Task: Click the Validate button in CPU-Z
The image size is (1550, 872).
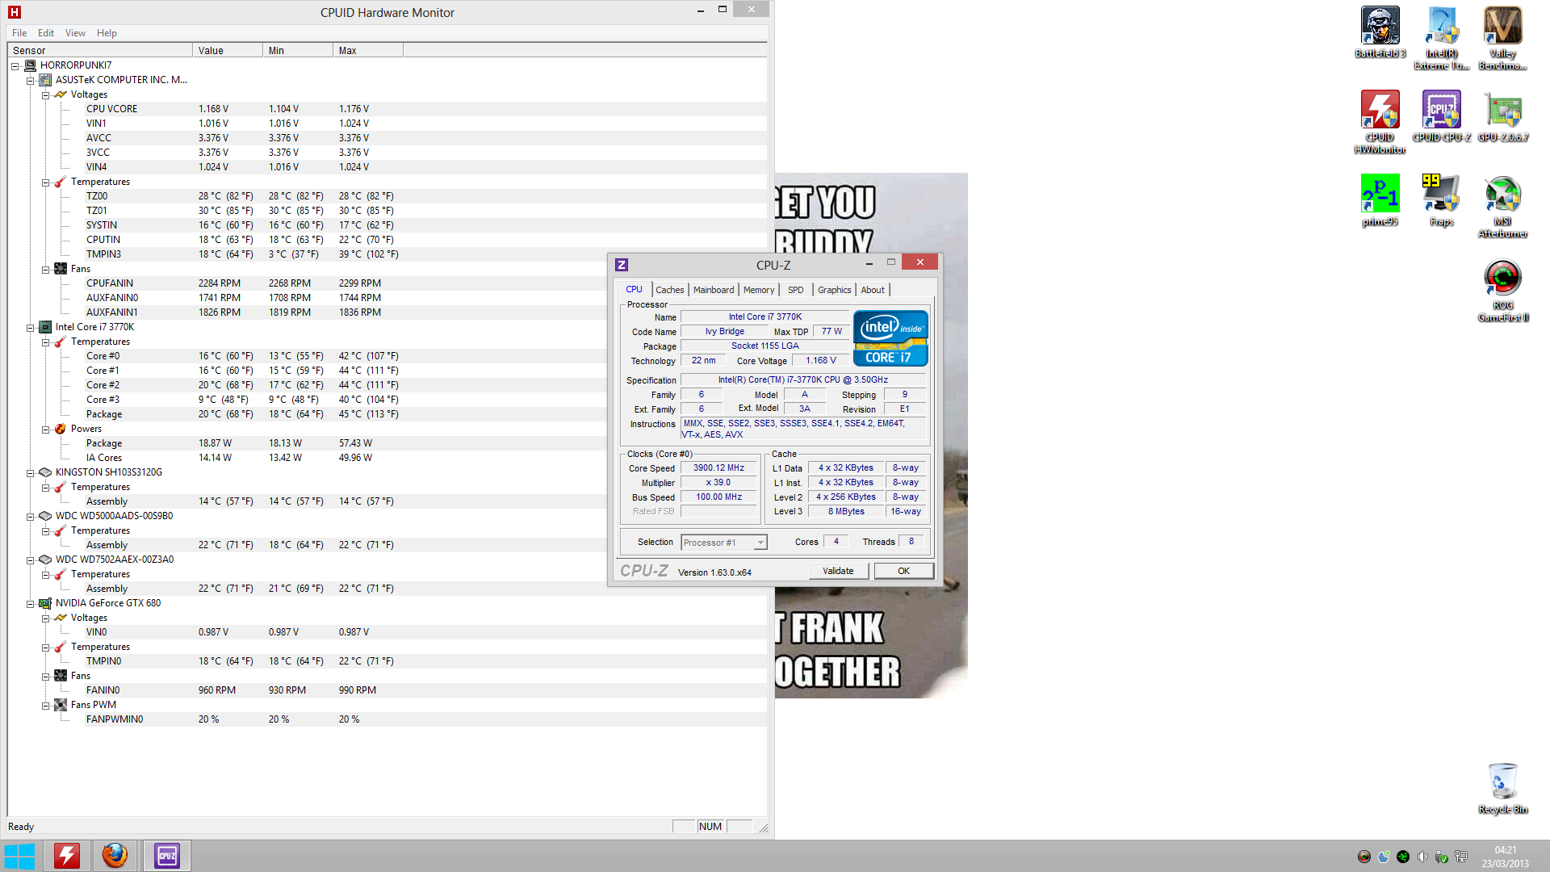Action: [838, 571]
